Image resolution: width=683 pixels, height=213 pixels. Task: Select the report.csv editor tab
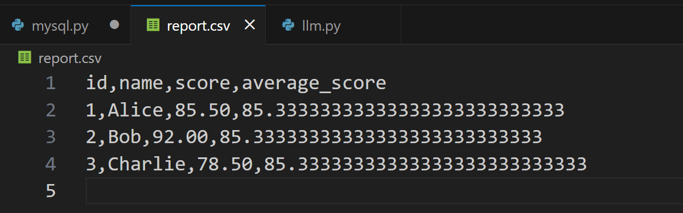click(x=198, y=25)
